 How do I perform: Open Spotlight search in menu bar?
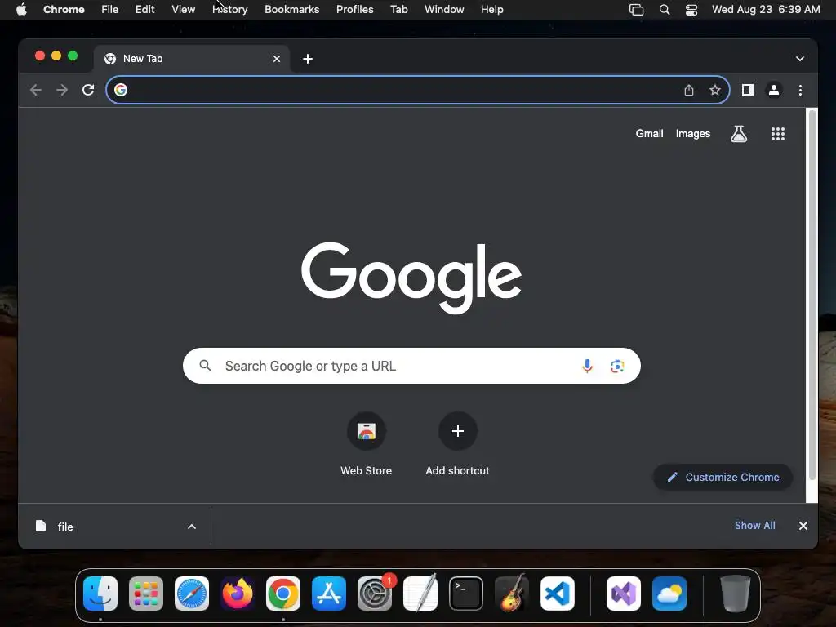tap(665, 10)
